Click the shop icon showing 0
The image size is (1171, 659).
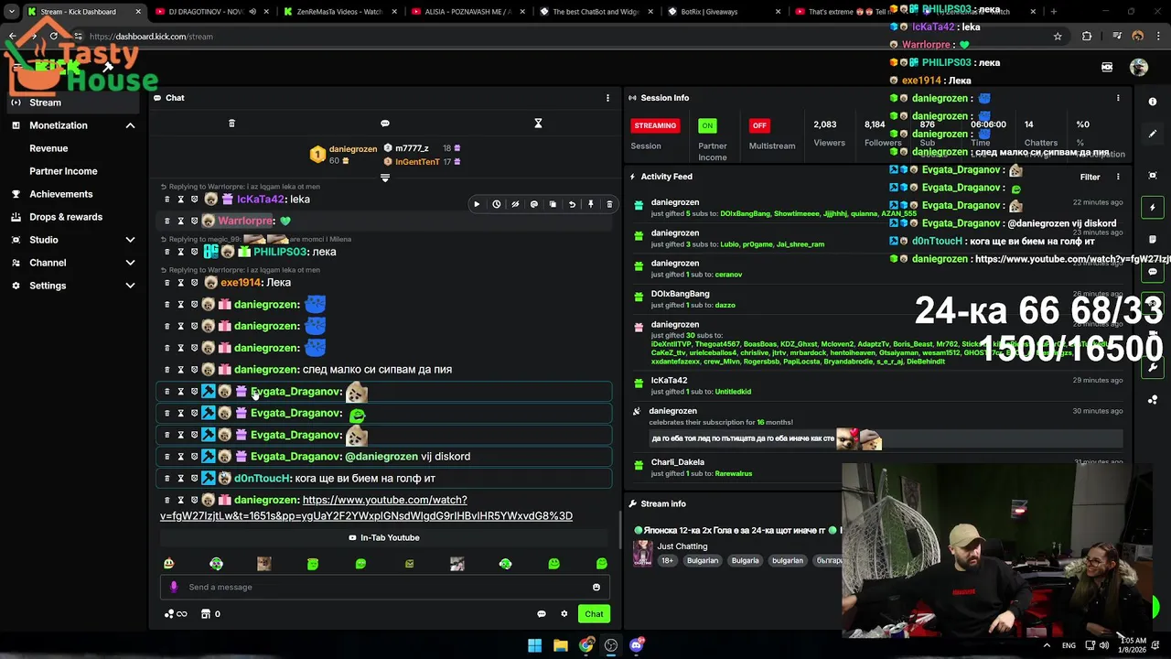(x=210, y=614)
